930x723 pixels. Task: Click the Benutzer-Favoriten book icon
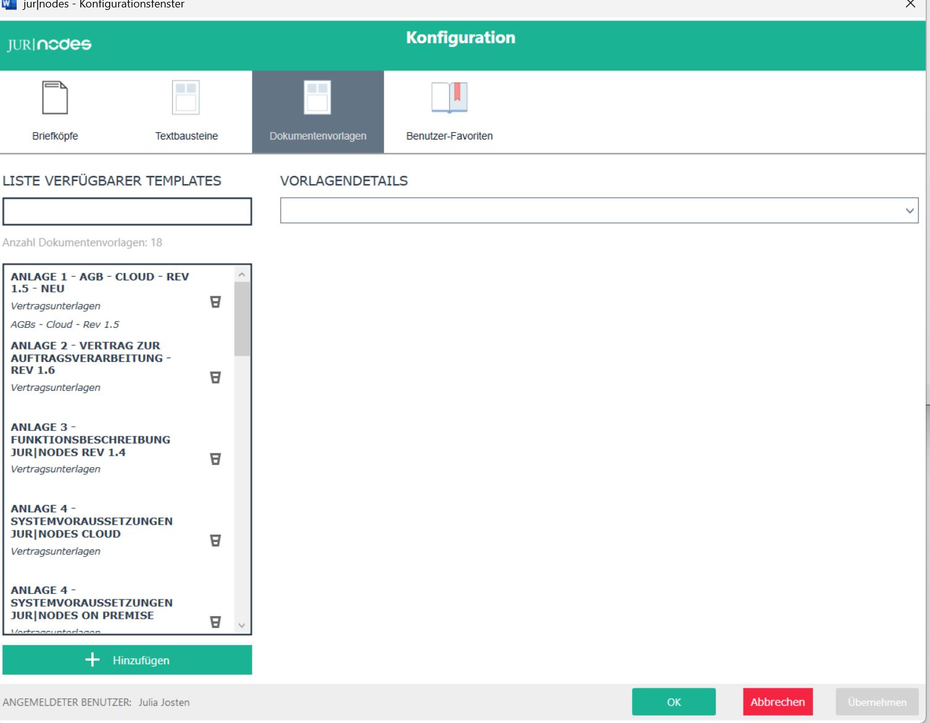pos(449,98)
